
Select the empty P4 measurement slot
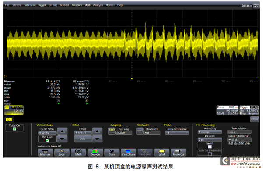point(141,82)
